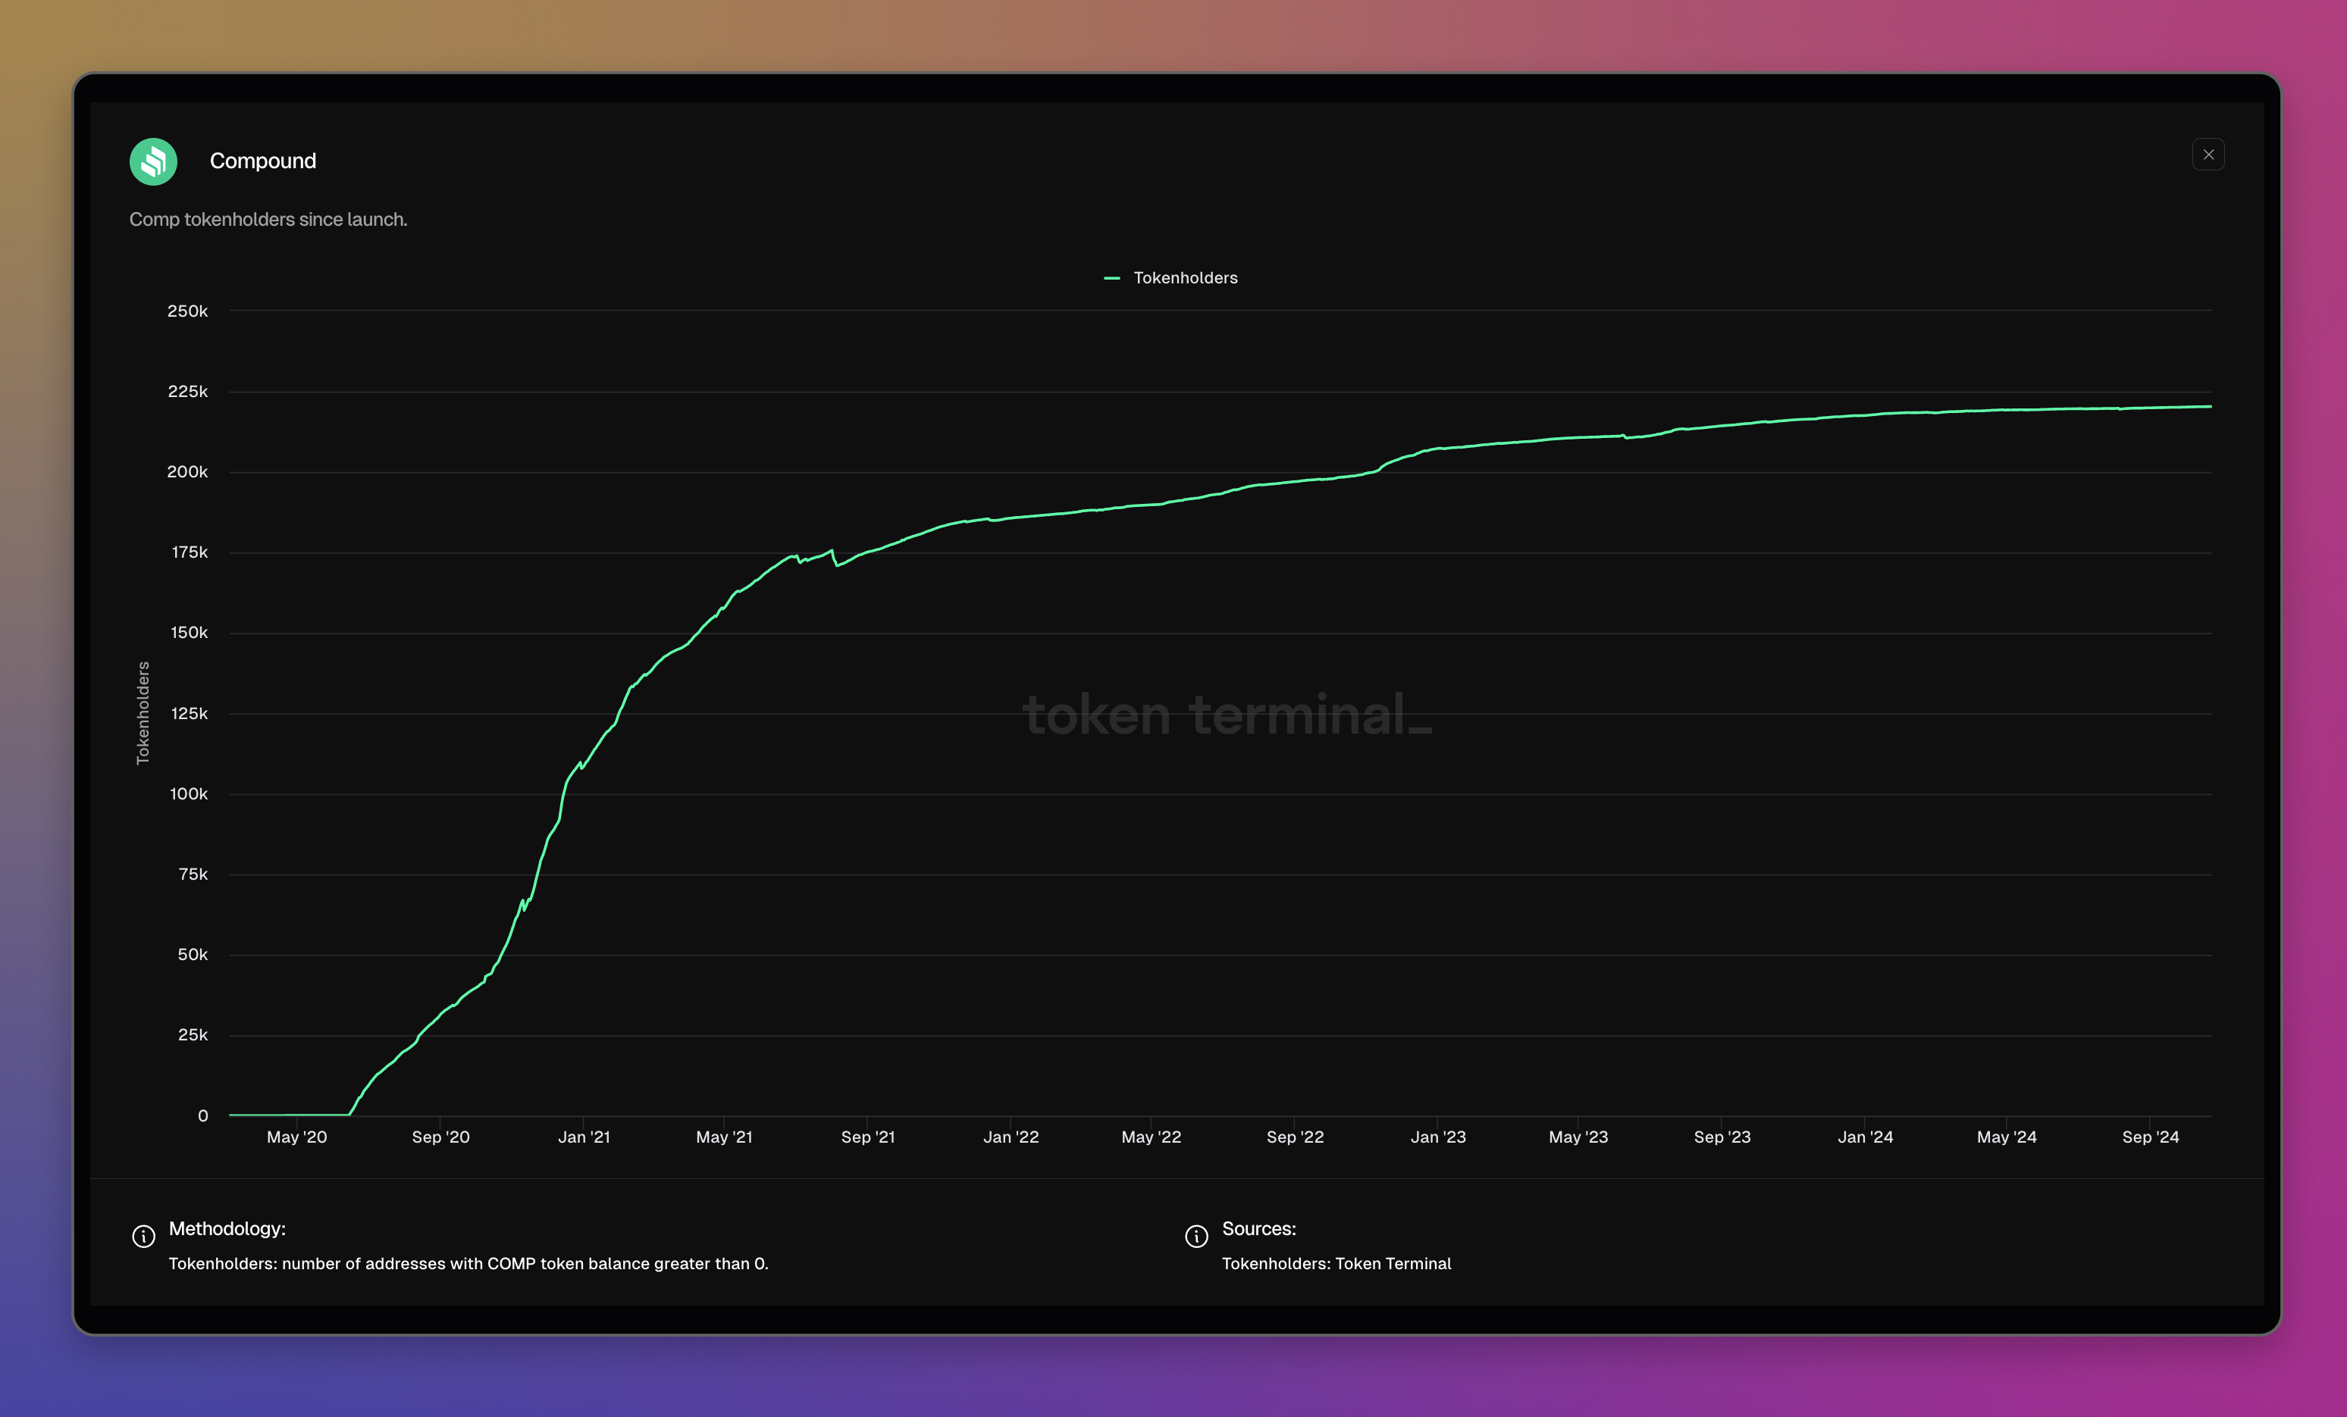Click the Compound title text
Viewport: 2347px width, 1417px height.
(x=263, y=161)
